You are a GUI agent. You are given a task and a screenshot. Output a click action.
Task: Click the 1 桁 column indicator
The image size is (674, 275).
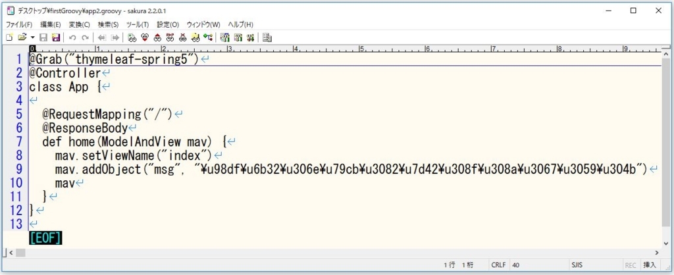[x=468, y=265]
